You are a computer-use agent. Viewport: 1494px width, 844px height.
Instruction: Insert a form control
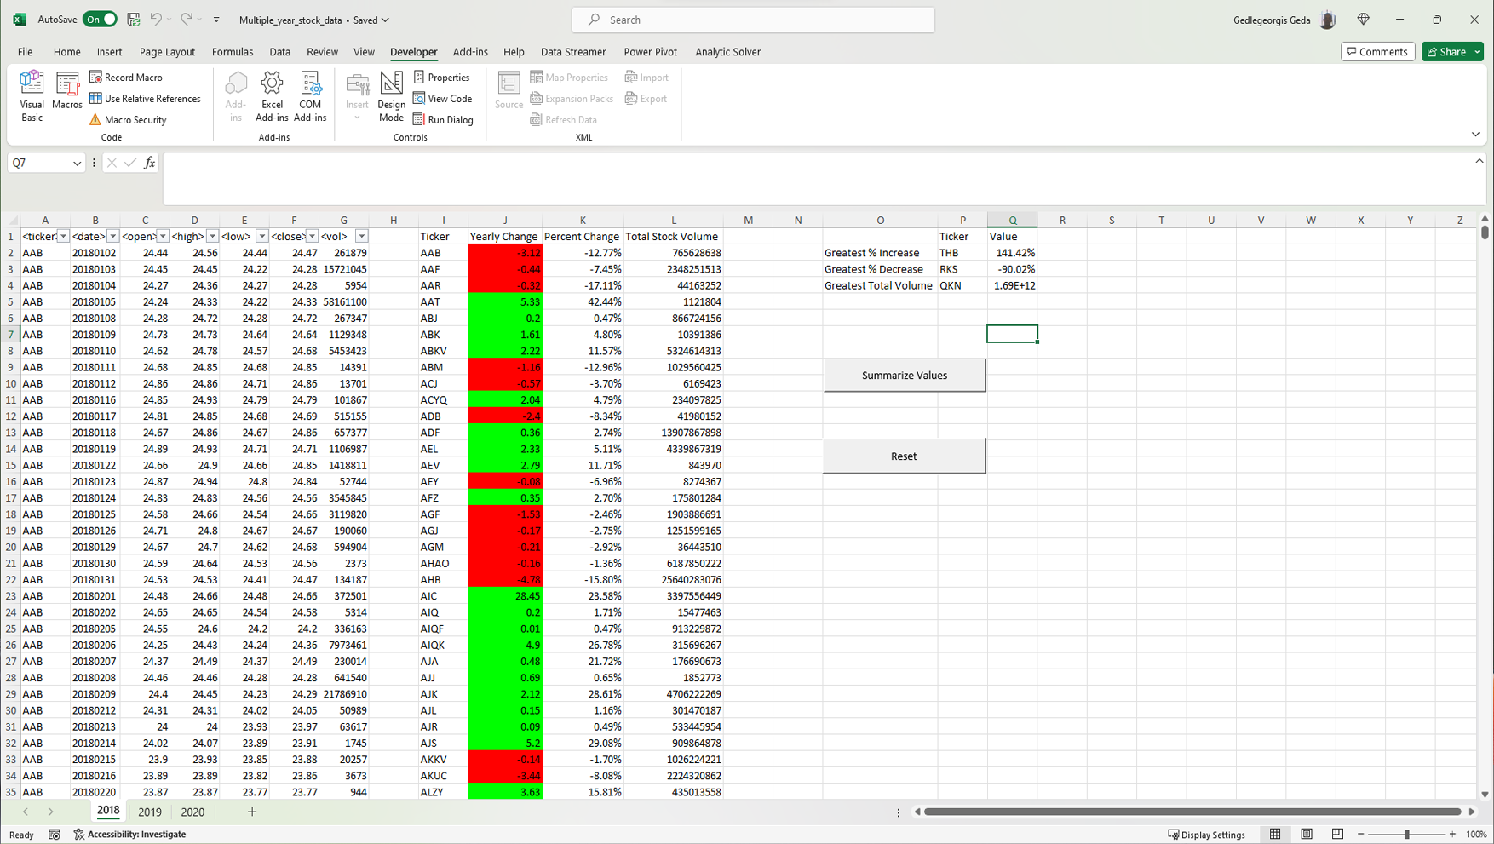click(x=357, y=95)
